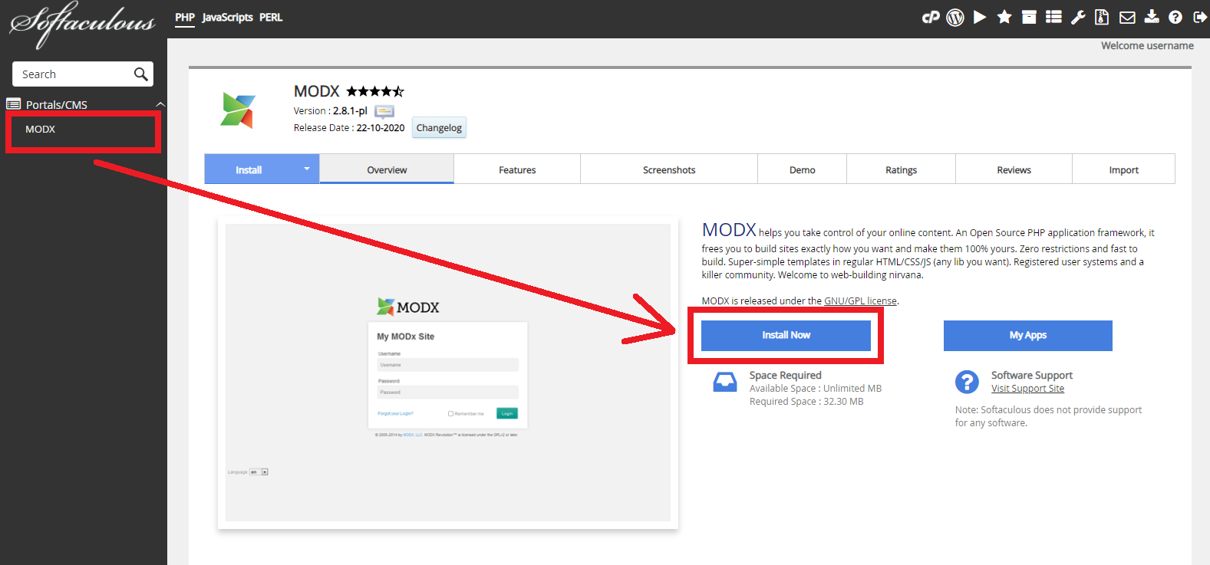The image size is (1210, 565).
Task: Open the Install tab dropdown arrow
Action: click(306, 169)
